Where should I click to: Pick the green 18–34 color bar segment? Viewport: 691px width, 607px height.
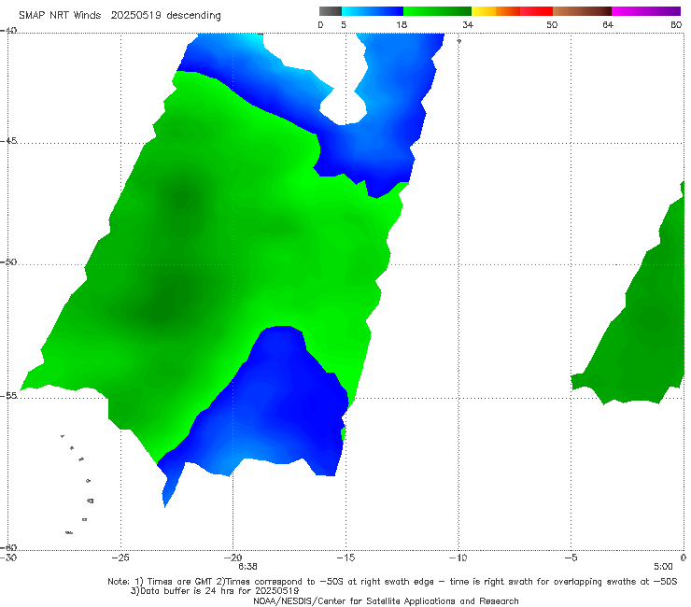coord(437,11)
